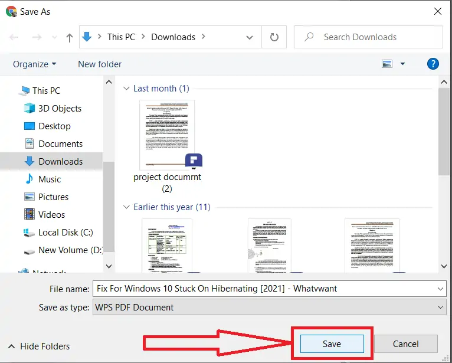Image resolution: width=452 pixels, height=363 pixels.
Task: Select This PC in the navigation tree
Action: coord(46,90)
